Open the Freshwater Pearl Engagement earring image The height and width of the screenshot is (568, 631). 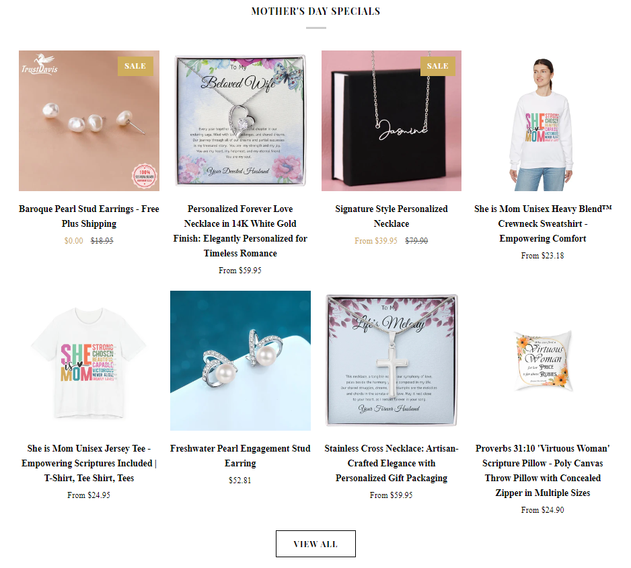[x=240, y=361]
